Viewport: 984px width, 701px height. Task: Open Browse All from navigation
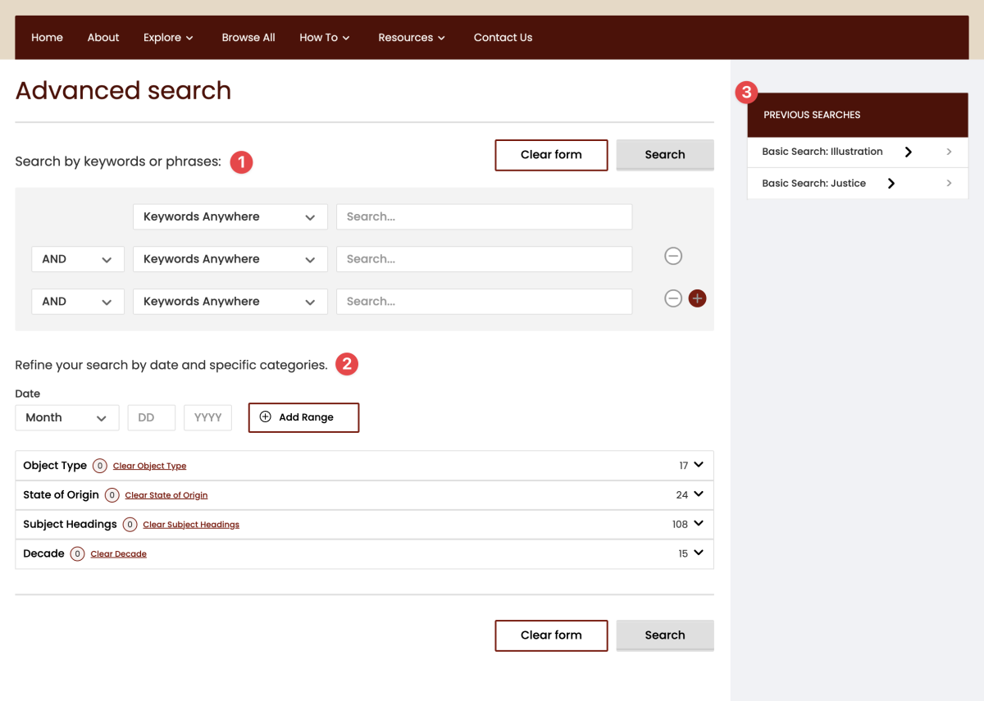coord(248,38)
